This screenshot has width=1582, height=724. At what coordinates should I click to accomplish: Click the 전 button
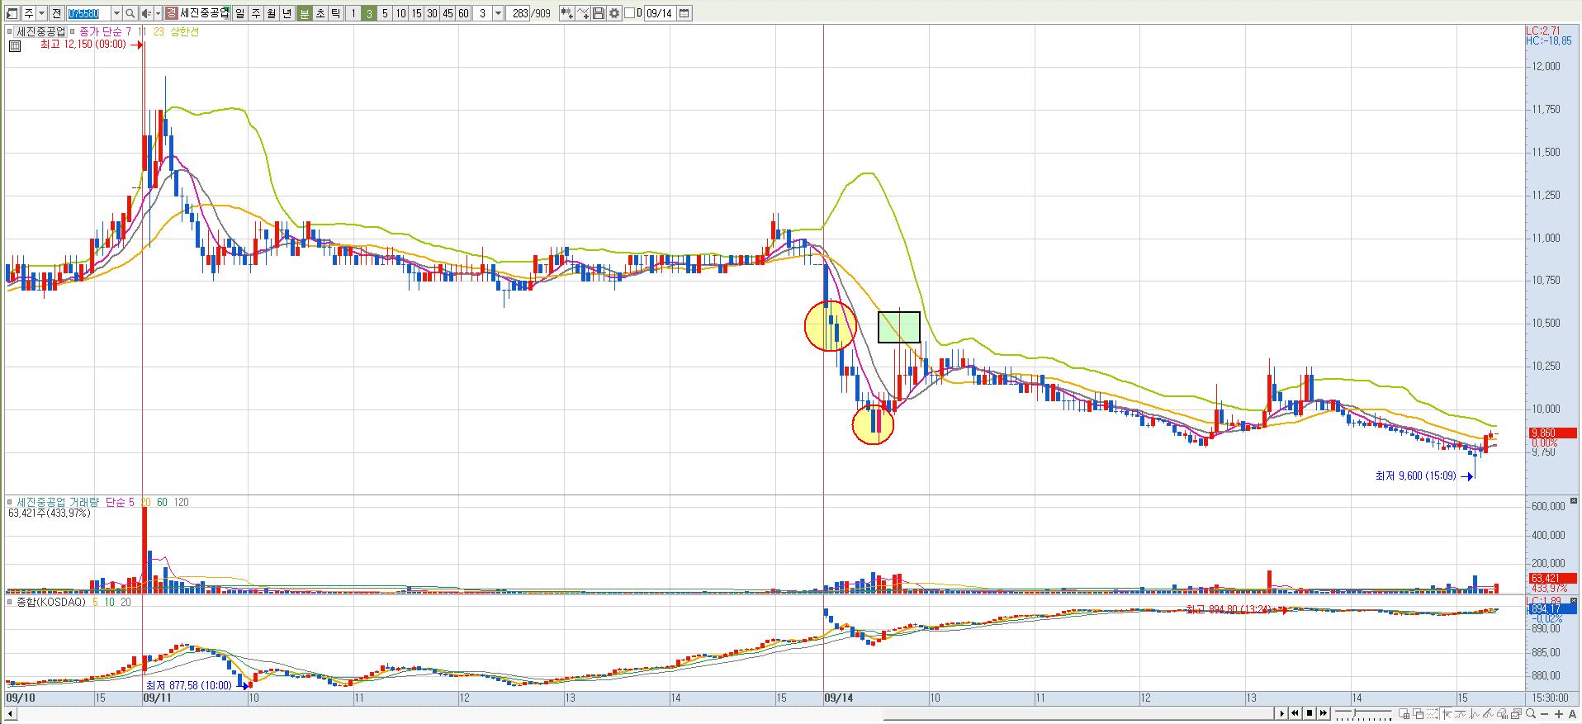tap(56, 13)
